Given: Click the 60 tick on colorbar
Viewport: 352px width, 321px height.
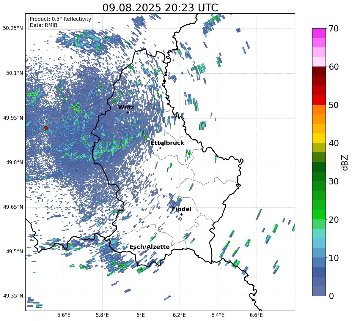Looking at the screenshot, I should coord(333,67).
